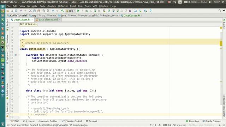226x127 pixels.
Task: Open the Device File Explorer side tab
Action: 224,105
